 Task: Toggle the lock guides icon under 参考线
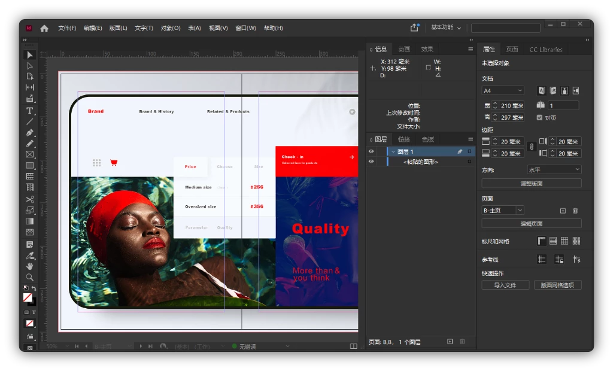coord(559,259)
